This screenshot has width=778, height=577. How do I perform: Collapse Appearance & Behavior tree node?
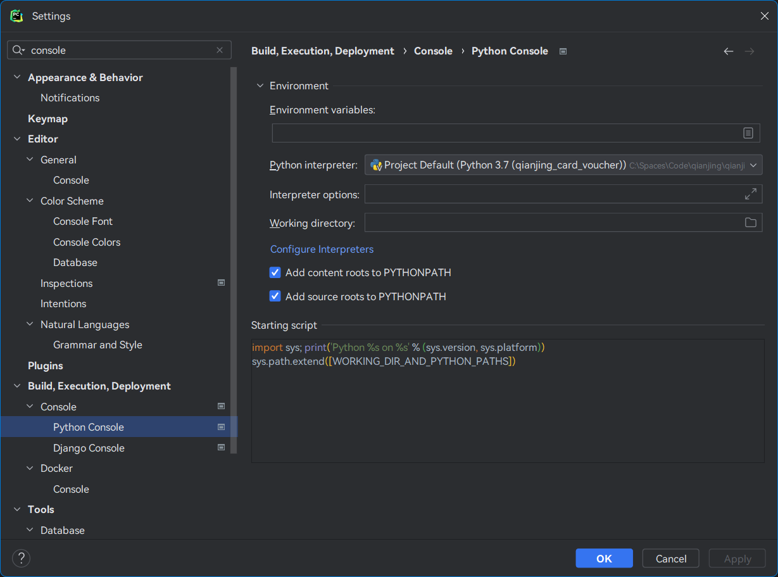17,77
